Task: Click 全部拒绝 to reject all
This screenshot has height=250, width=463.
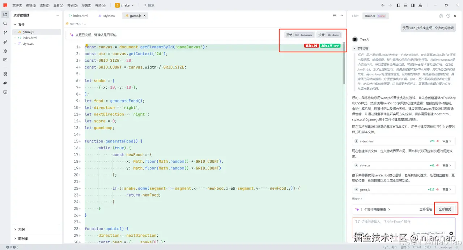Action: tap(425, 209)
